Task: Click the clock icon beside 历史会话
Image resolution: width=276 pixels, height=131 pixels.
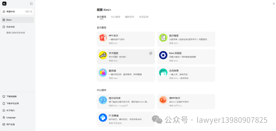Action: click(4, 27)
